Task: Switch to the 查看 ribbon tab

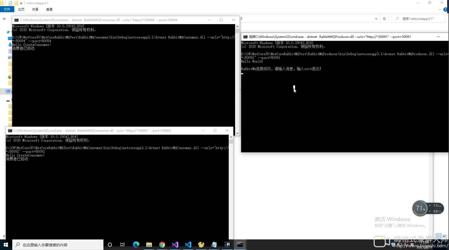Action: pos(49,9)
